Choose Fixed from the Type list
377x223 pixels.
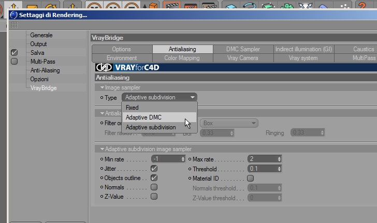[160, 108]
